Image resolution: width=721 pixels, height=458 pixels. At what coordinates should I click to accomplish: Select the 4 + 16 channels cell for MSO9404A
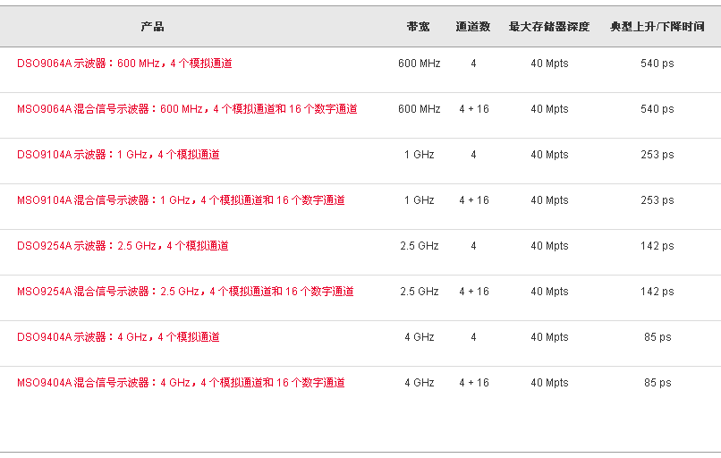[x=473, y=382]
